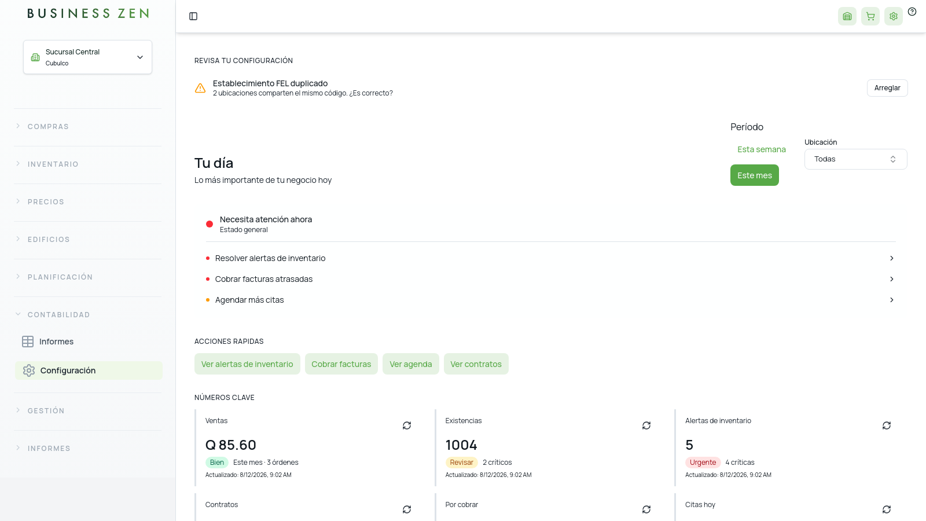The width and height of the screenshot is (926, 521).
Task: Expand the Gestión sidebar section
Action: 88,411
